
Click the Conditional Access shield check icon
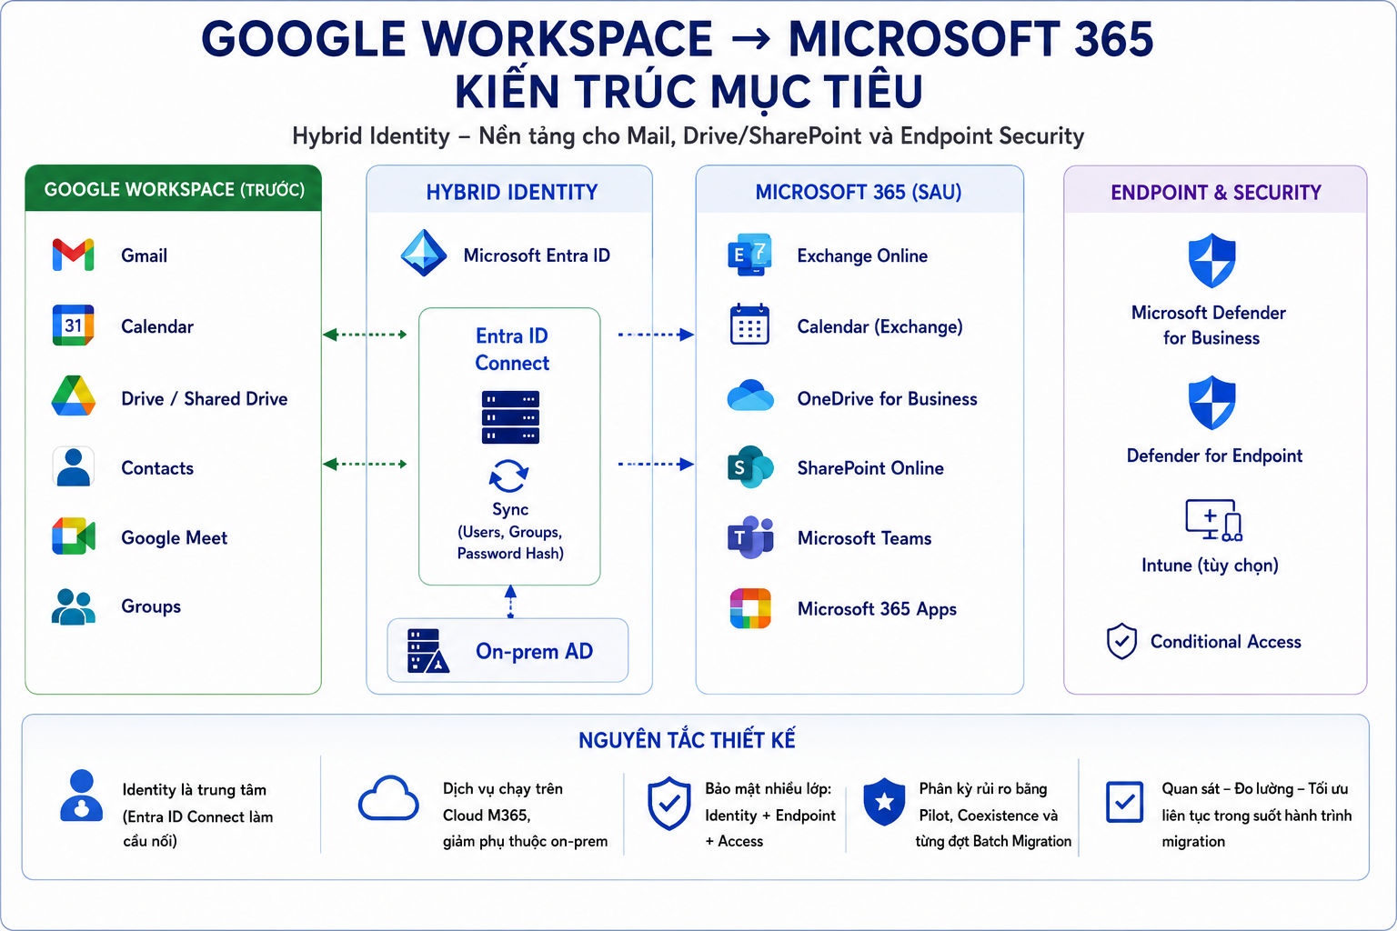coord(1121,641)
